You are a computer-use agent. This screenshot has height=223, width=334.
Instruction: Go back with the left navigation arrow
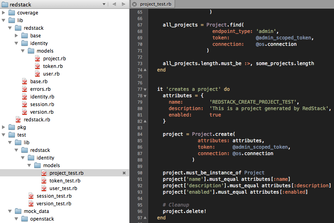point(114,4)
